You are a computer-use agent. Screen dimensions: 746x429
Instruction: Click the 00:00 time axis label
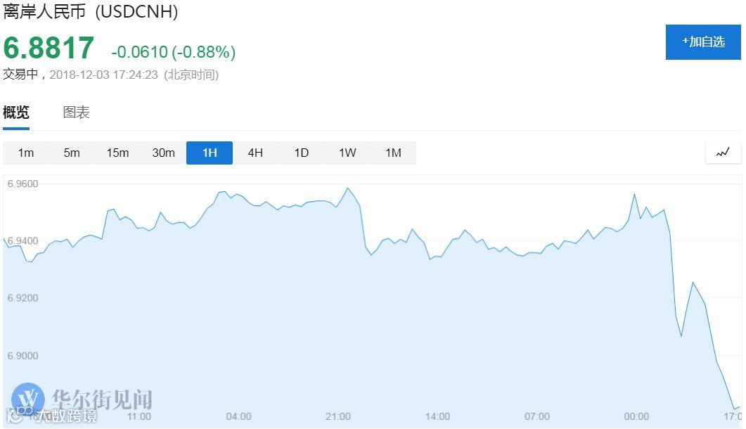(x=636, y=416)
